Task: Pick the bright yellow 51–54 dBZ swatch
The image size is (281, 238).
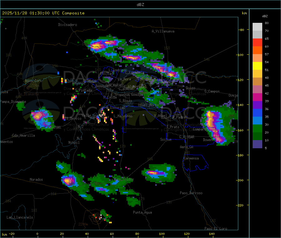Action: [257, 66]
